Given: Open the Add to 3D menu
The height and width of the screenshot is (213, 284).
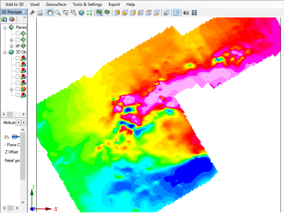Looking at the screenshot, I should pyautogui.click(x=14, y=4).
